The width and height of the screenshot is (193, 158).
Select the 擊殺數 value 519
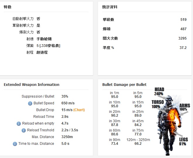point(183,20)
